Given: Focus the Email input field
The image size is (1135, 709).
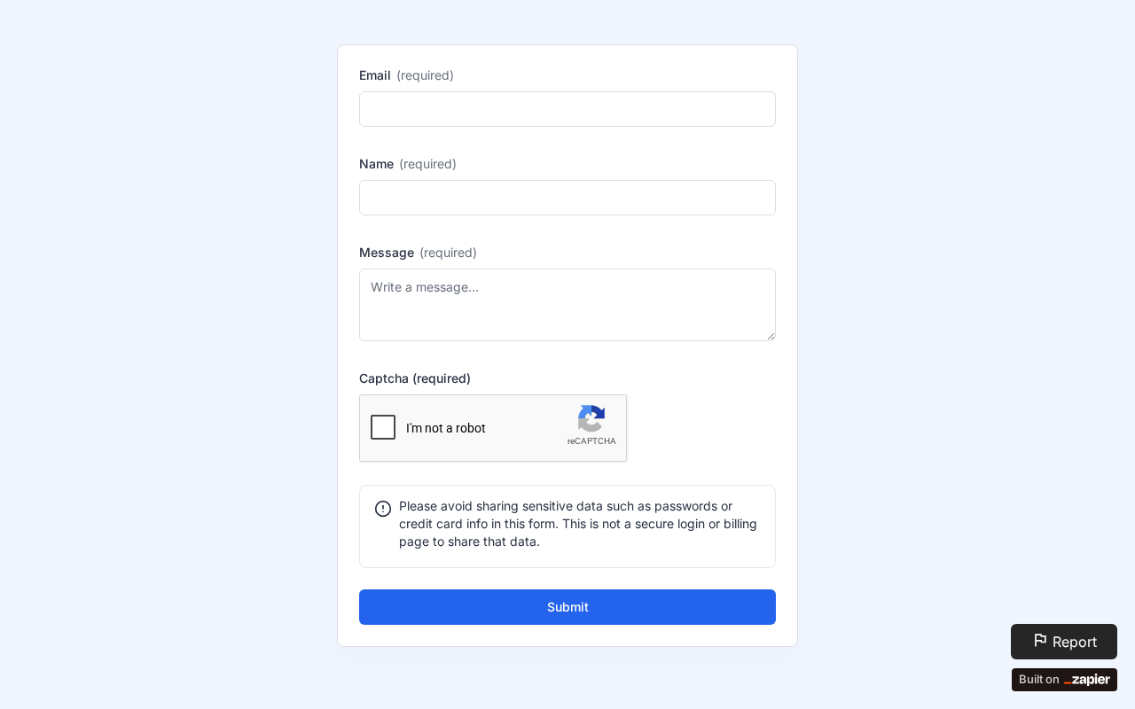Looking at the screenshot, I should click(x=567, y=109).
